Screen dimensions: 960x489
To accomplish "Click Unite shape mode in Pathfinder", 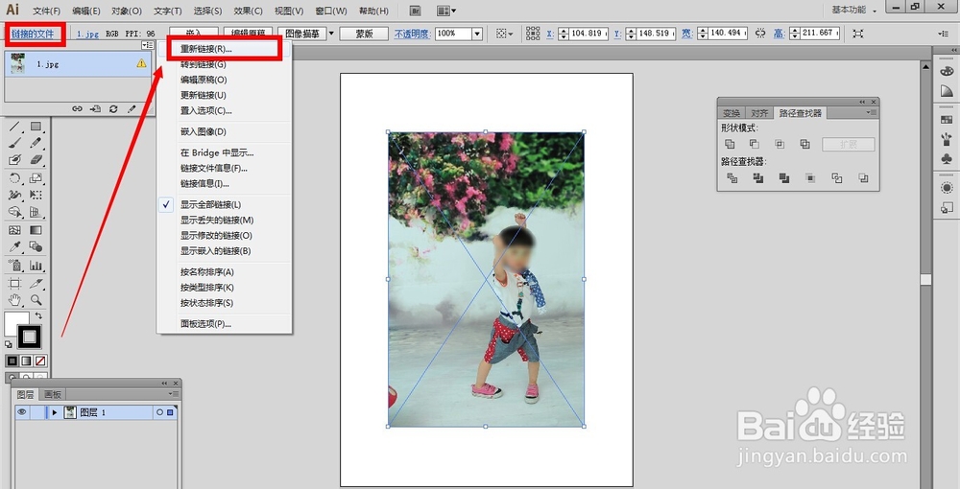I will [x=730, y=144].
